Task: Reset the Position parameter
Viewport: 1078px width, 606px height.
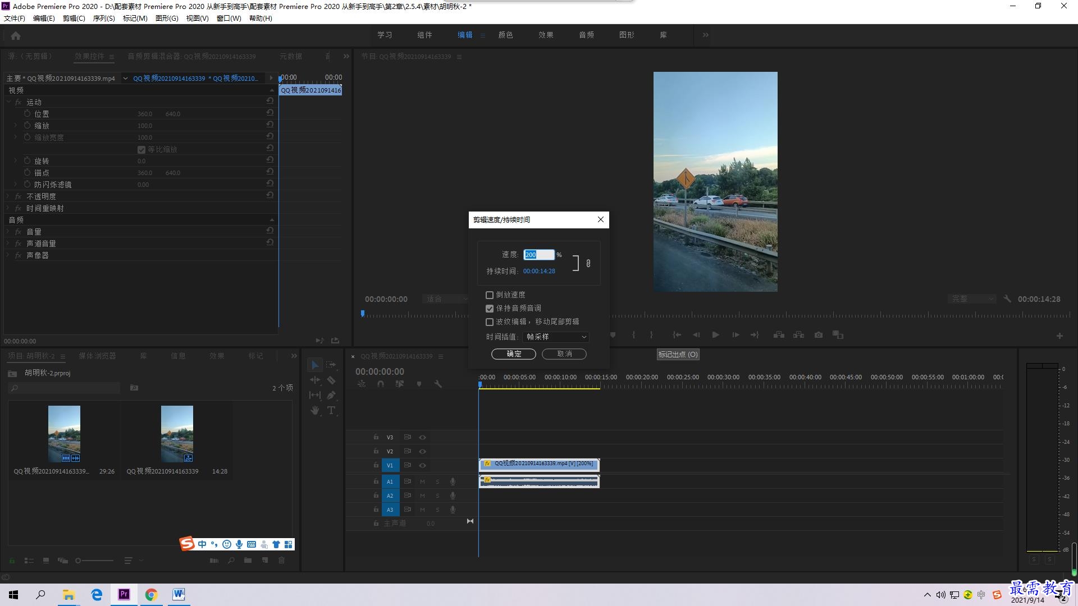Action: click(270, 113)
